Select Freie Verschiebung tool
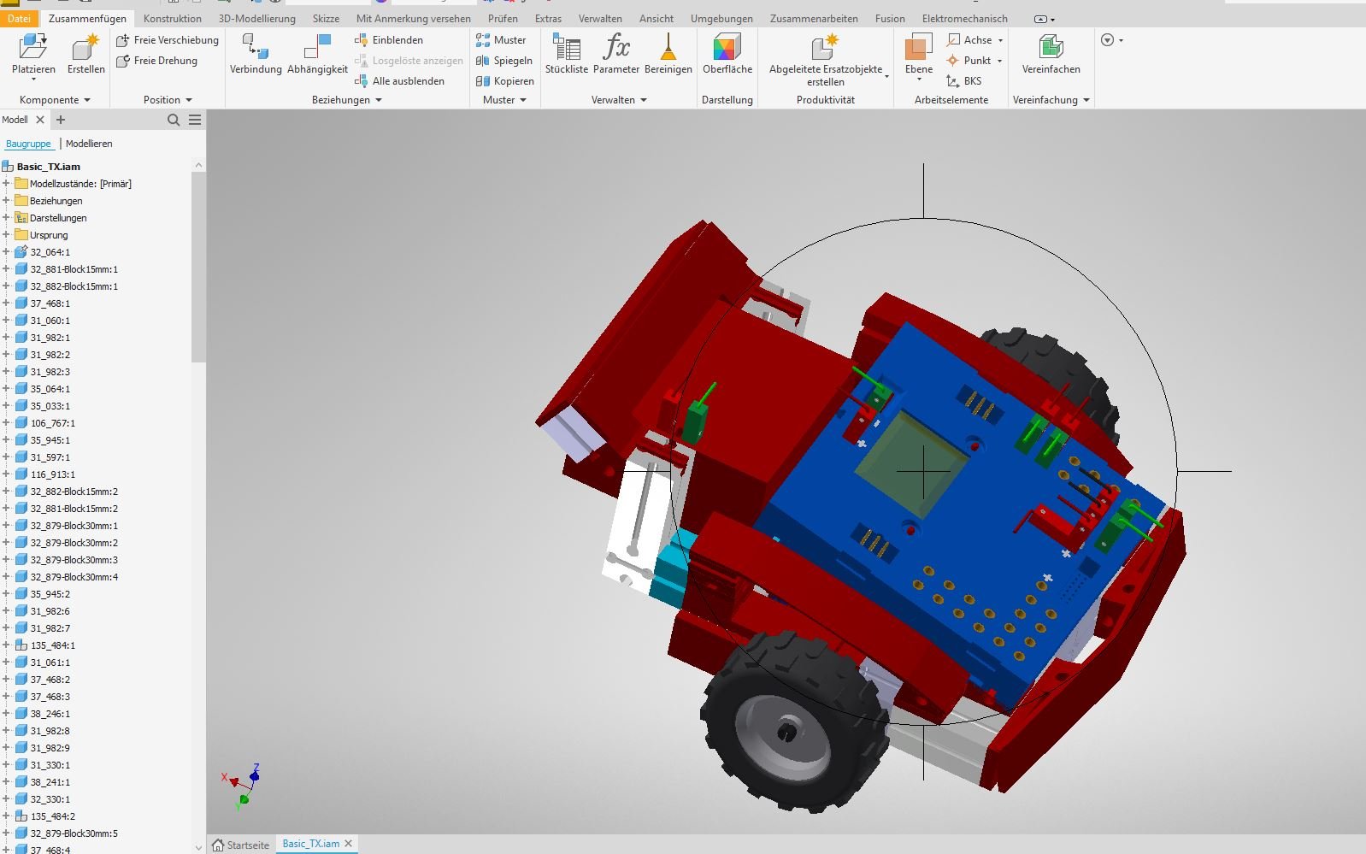The width and height of the screenshot is (1366, 854). 168,40
